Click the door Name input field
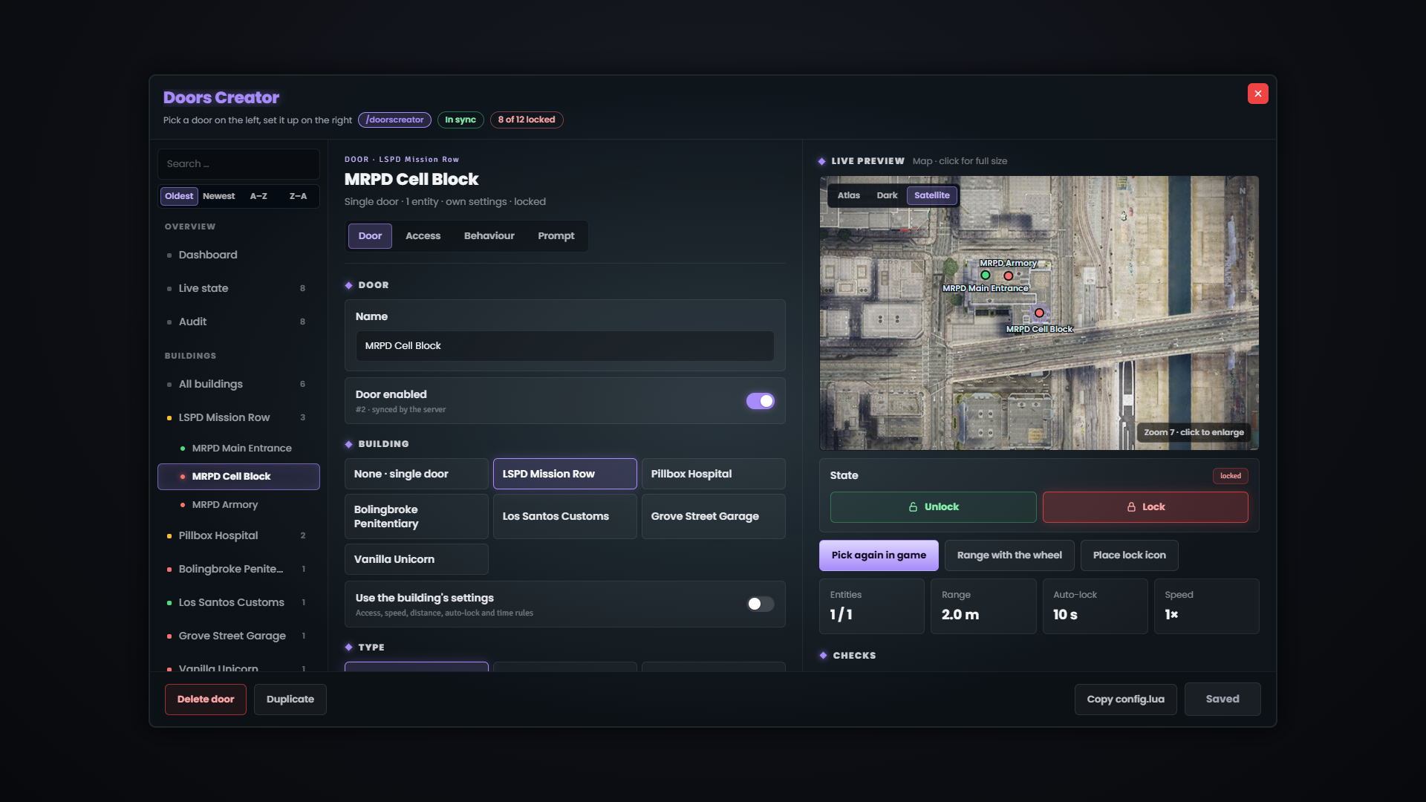 564,346
